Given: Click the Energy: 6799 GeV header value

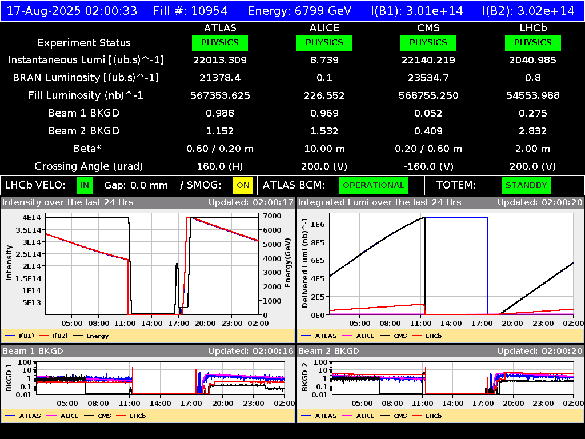Looking at the screenshot, I should coord(299,10).
